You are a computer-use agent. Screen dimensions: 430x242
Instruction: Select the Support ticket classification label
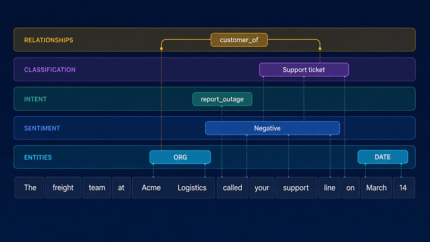[x=304, y=70]
